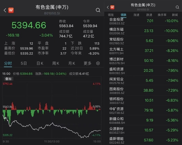Tap the search icon in left panel
The image size is (182, 145).
98,10
